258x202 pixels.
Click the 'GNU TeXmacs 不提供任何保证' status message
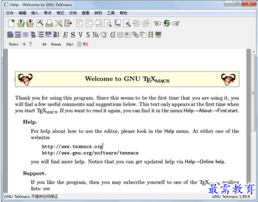31,197
